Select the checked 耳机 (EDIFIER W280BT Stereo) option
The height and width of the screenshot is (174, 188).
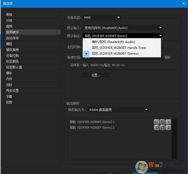click(122, 54)
